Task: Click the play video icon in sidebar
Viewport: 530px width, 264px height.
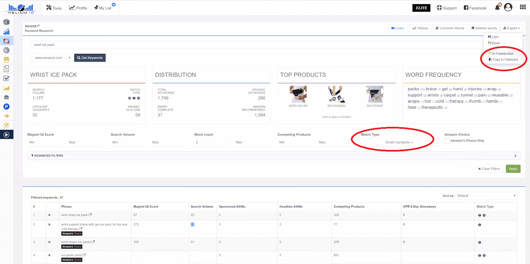Action: (x=6, y=135)
